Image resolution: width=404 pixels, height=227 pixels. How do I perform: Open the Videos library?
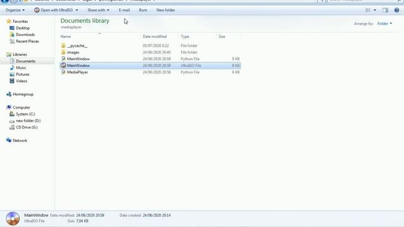pos(21,81)
